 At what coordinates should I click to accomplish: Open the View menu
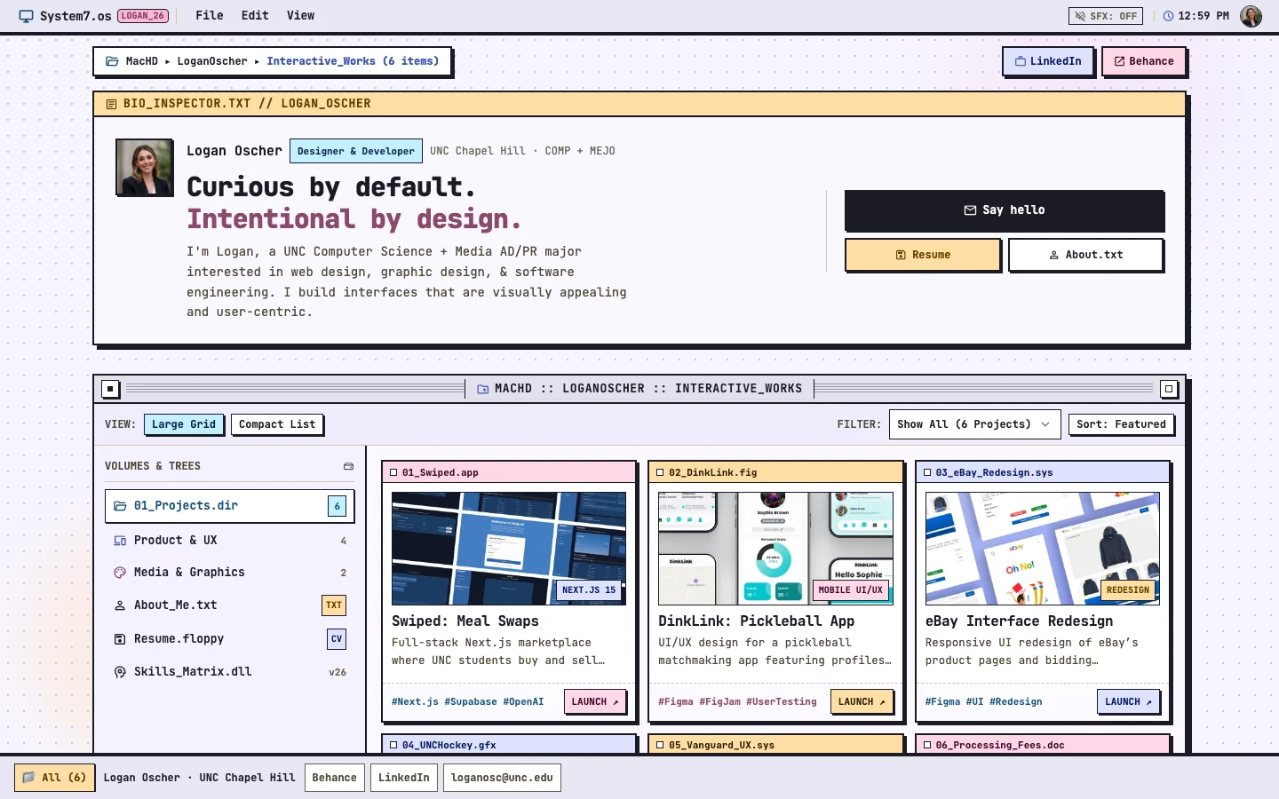tap(300, 16)
